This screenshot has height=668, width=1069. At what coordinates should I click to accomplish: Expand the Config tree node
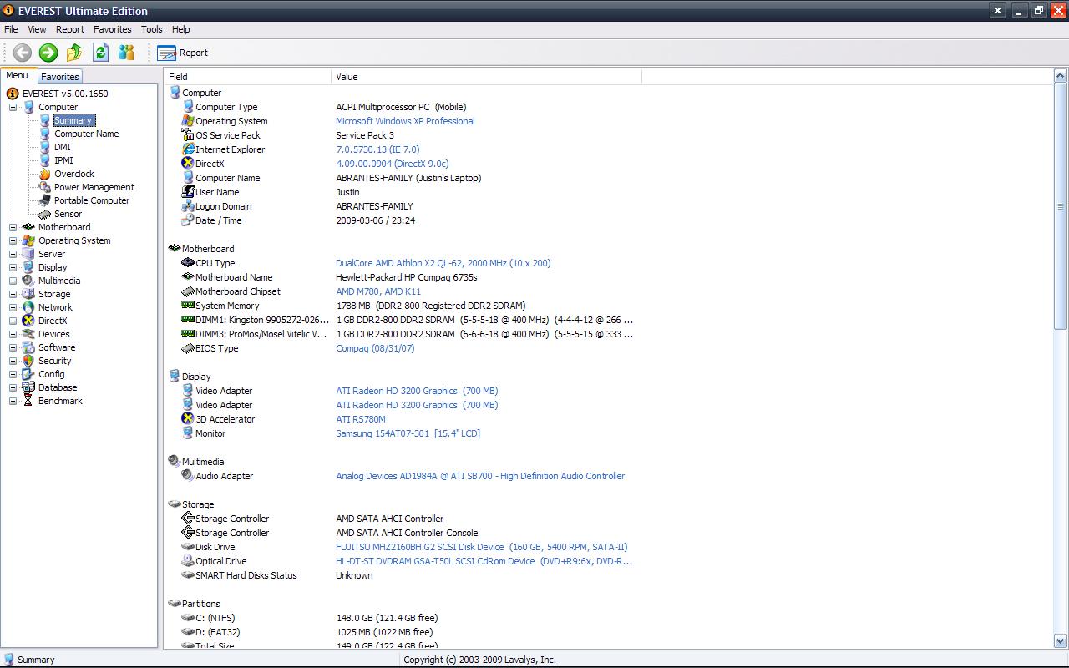tap(13, 374)
